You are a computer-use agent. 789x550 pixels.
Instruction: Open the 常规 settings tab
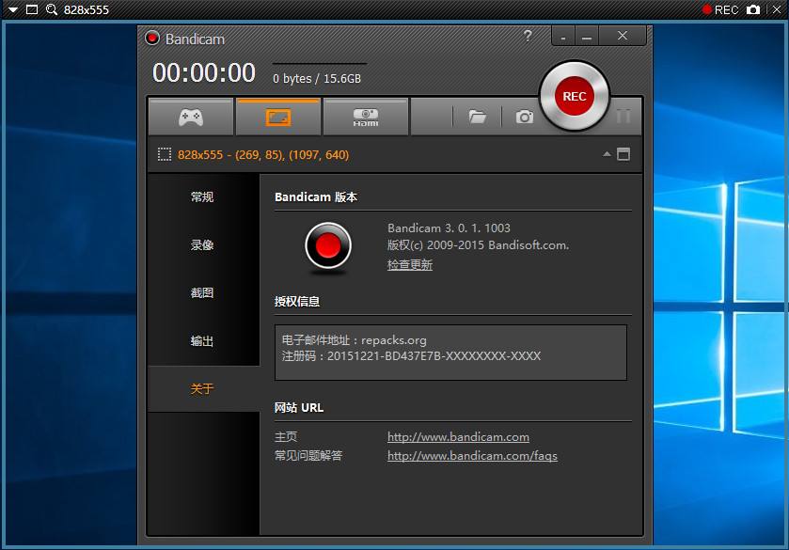200,196
